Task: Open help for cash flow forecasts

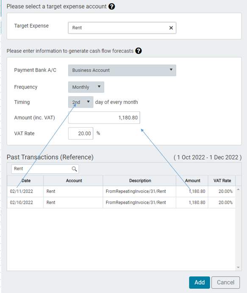Action: pyautogui.click(x=139, y=51)
